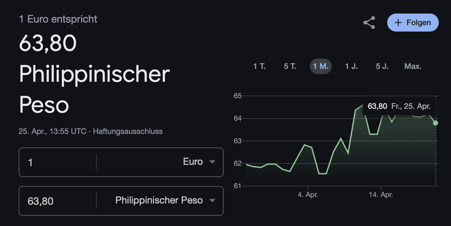Click the 4. Apr. axis label
This screenshot has width=451, height=226.
click(308, 195)
